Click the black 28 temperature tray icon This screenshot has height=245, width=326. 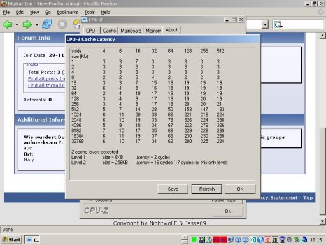pos(274,240)
